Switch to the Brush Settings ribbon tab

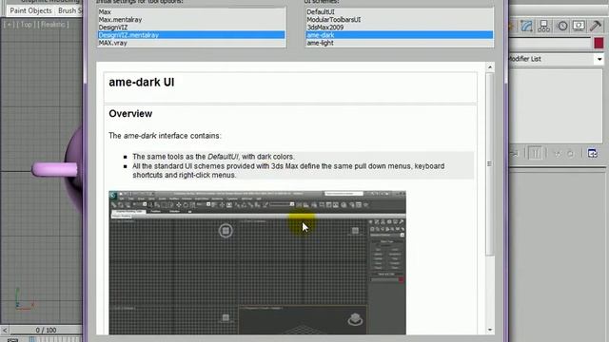pos(69,10)
